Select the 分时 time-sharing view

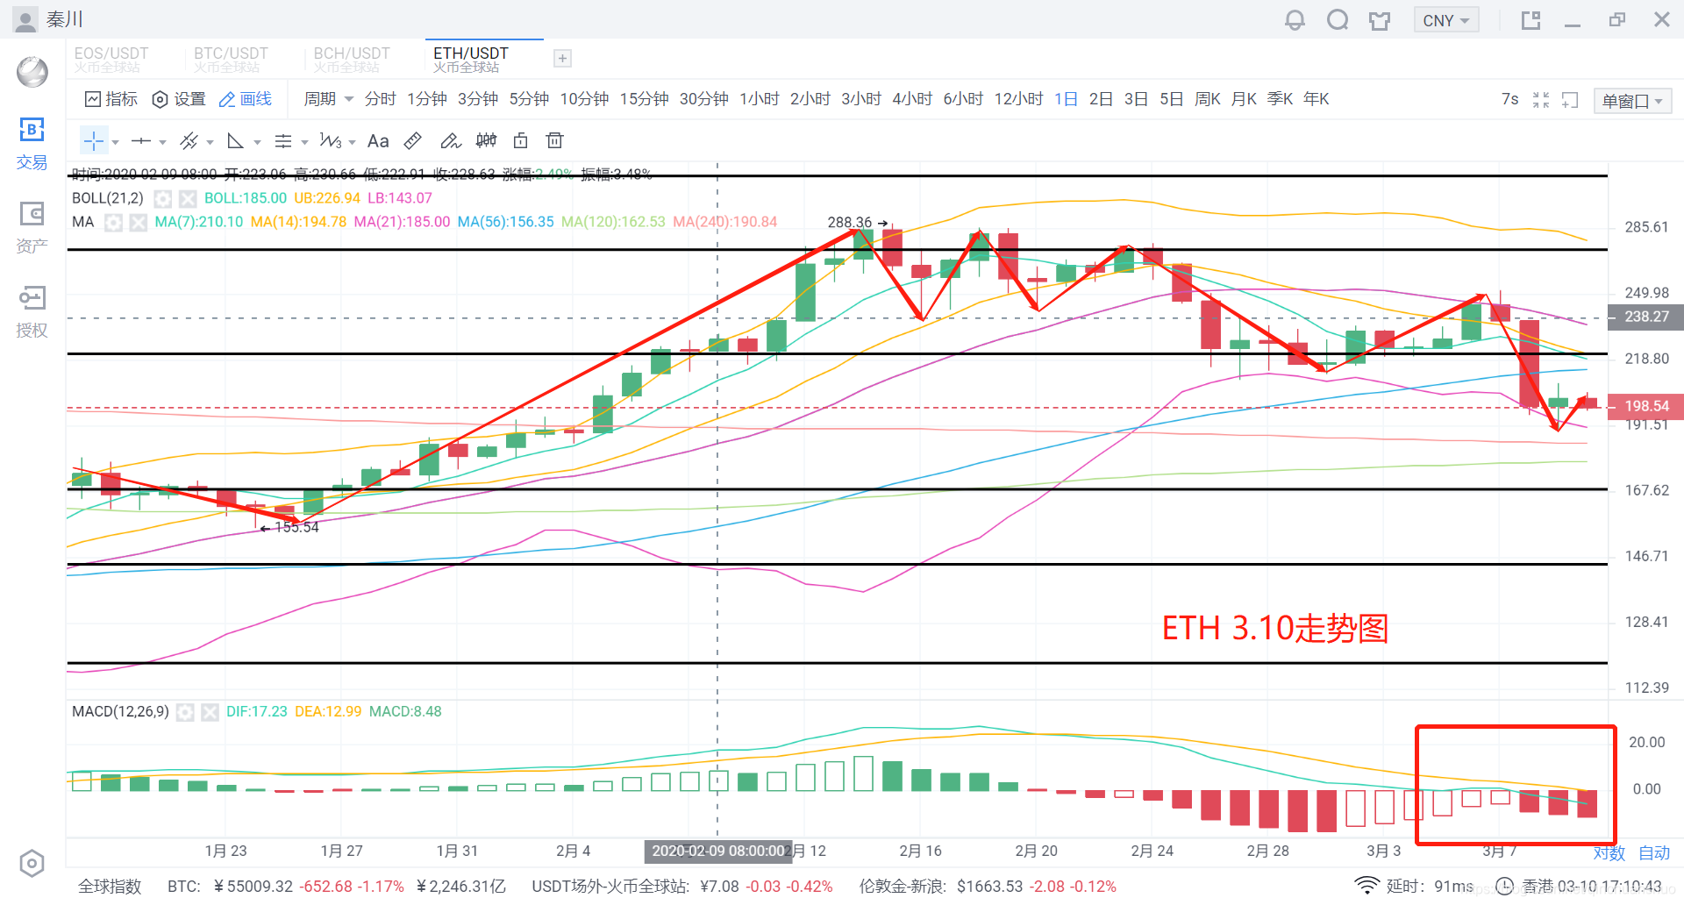(380, 99)
